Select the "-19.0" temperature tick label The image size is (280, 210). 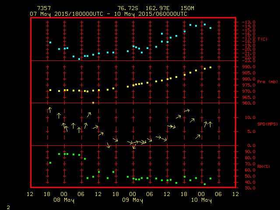249,45
